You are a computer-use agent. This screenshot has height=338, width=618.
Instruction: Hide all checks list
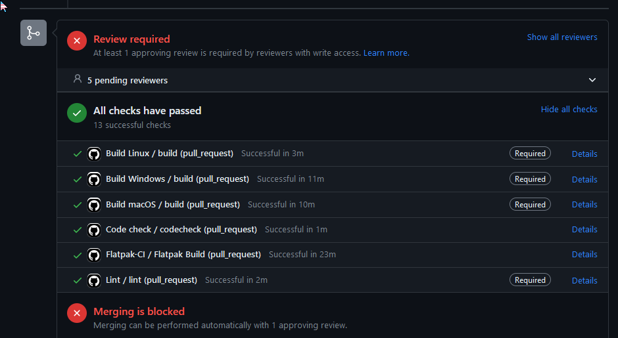(x=569, y=110)
